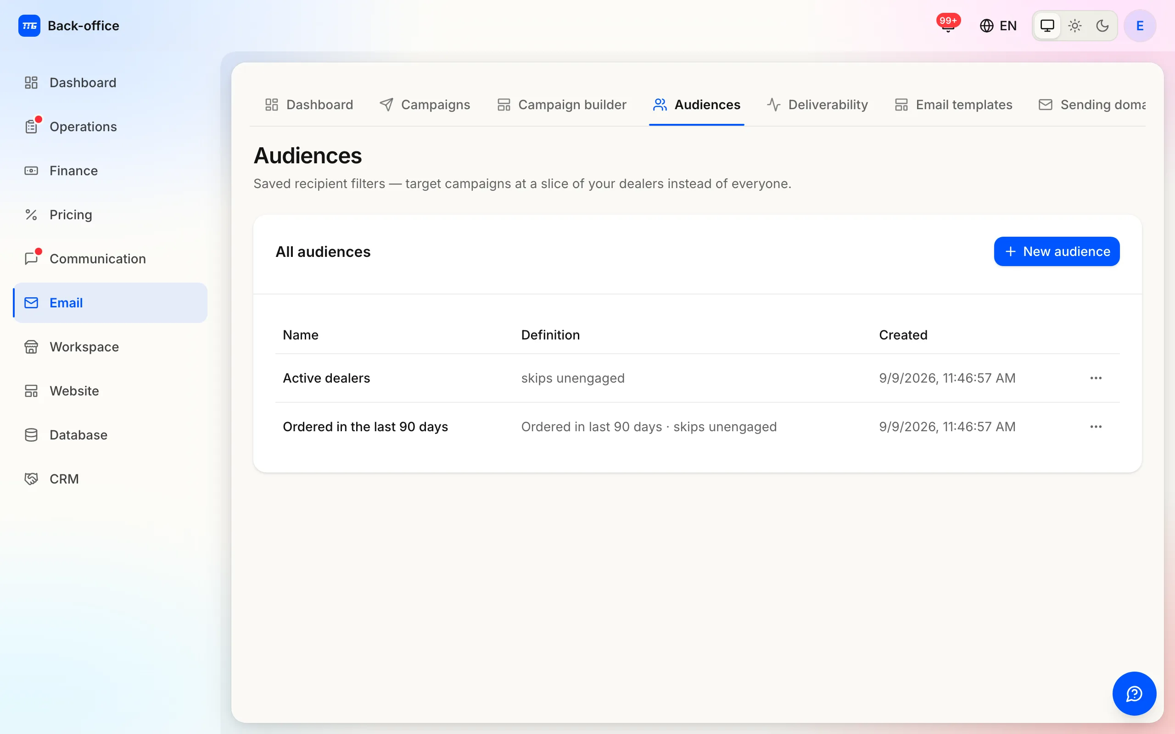Screen dimensions: 1175x734
Task: Select the Audiences tab
Action: pyautogui.click(x=697, y=105)
